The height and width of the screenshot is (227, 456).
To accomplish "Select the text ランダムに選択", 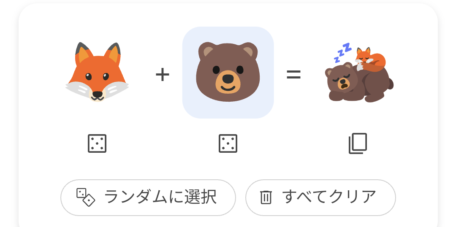I will (160, 197).
